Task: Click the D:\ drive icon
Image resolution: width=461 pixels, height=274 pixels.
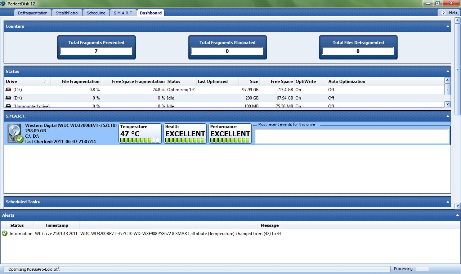Action: coord(8,98)
